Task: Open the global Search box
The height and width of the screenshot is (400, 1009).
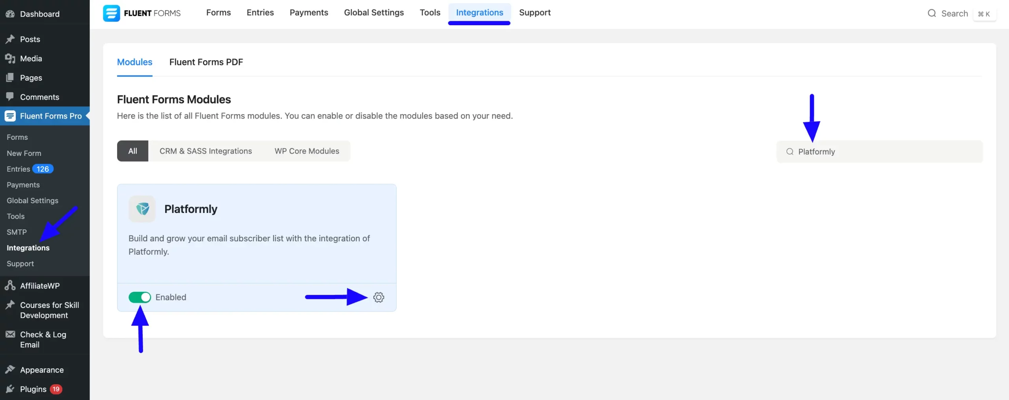Action: 961,13
